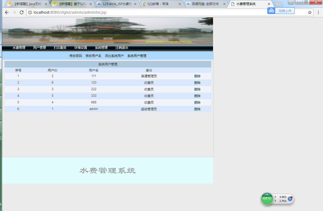Click the 用户名 column header
The width and height of the screenshot is (323, 211).
94,70
